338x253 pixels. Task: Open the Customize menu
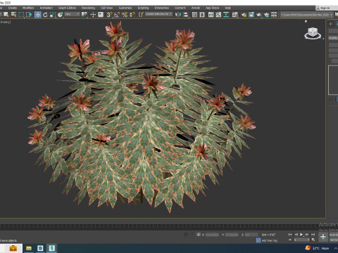click(125, 8)
